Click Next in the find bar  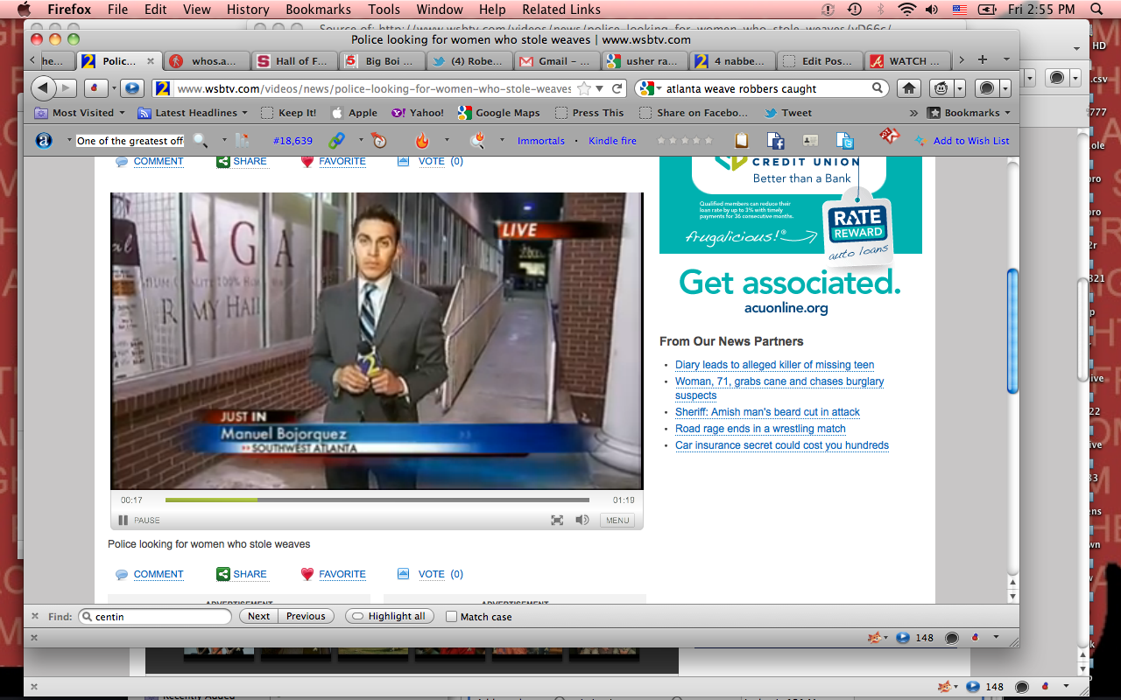pyautogui.click(x=258, y=616)
